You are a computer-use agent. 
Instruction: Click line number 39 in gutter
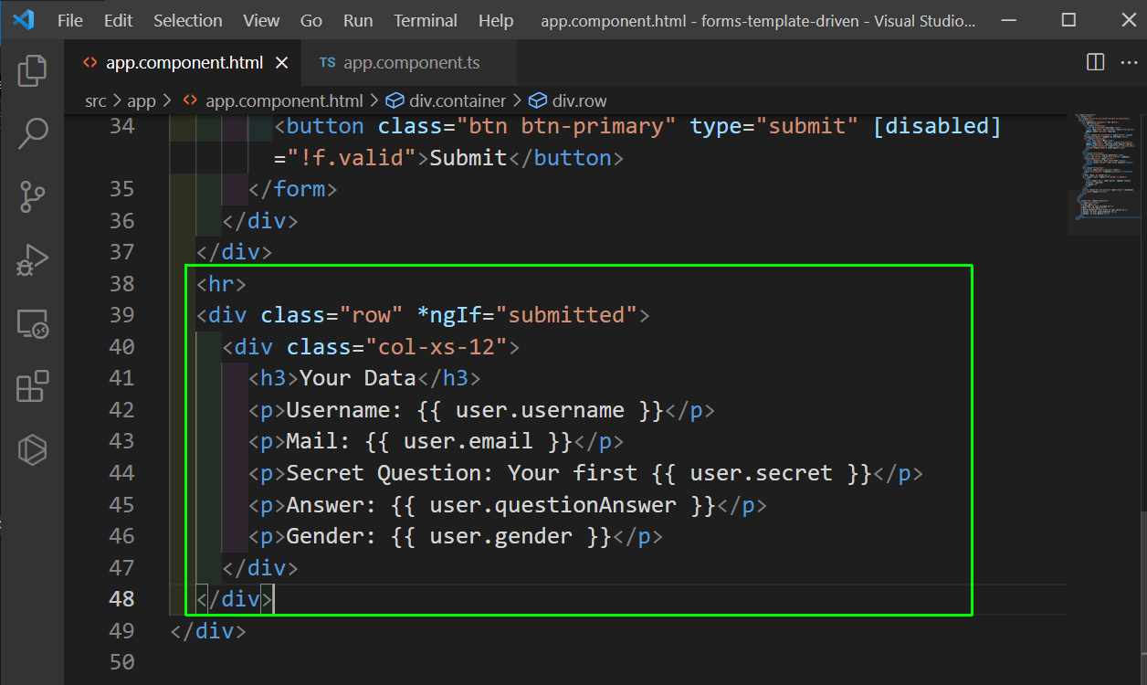click(122, 315)
